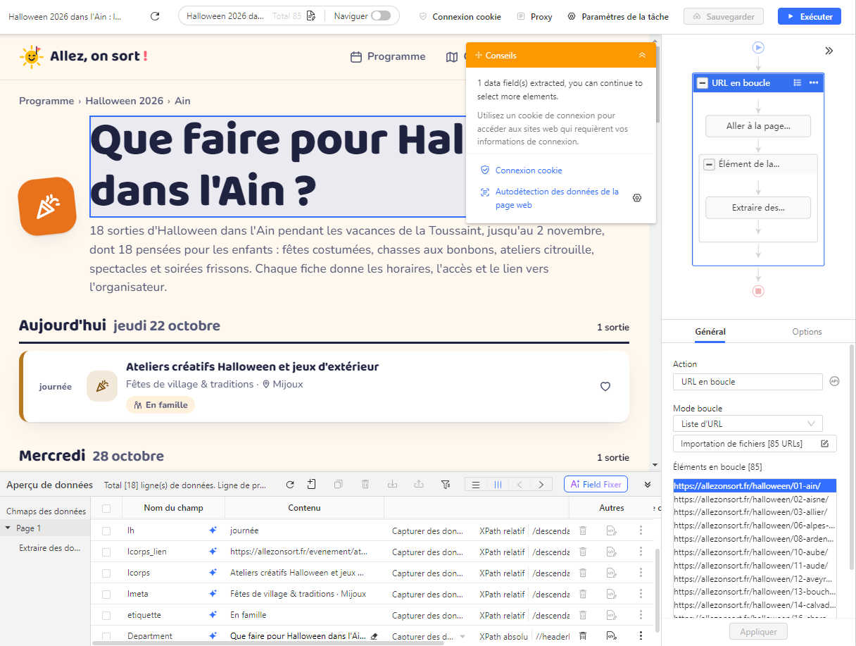
Task: Open Proxy settings in the toolbar
Action: (534, 16)
